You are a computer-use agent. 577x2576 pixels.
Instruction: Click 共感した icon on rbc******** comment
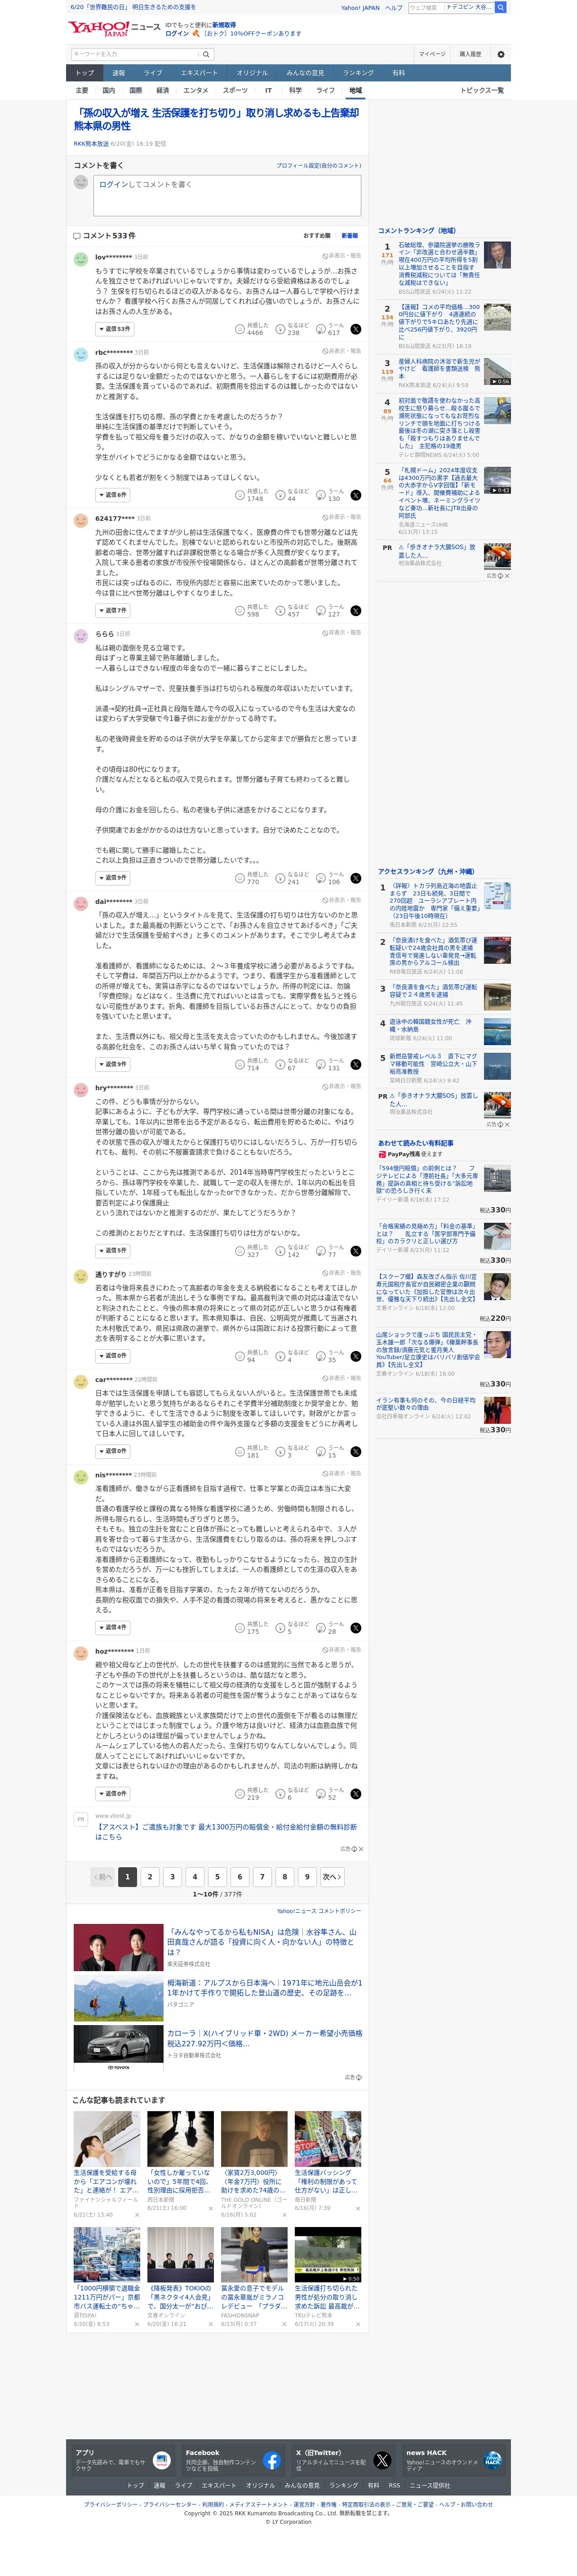240,495
